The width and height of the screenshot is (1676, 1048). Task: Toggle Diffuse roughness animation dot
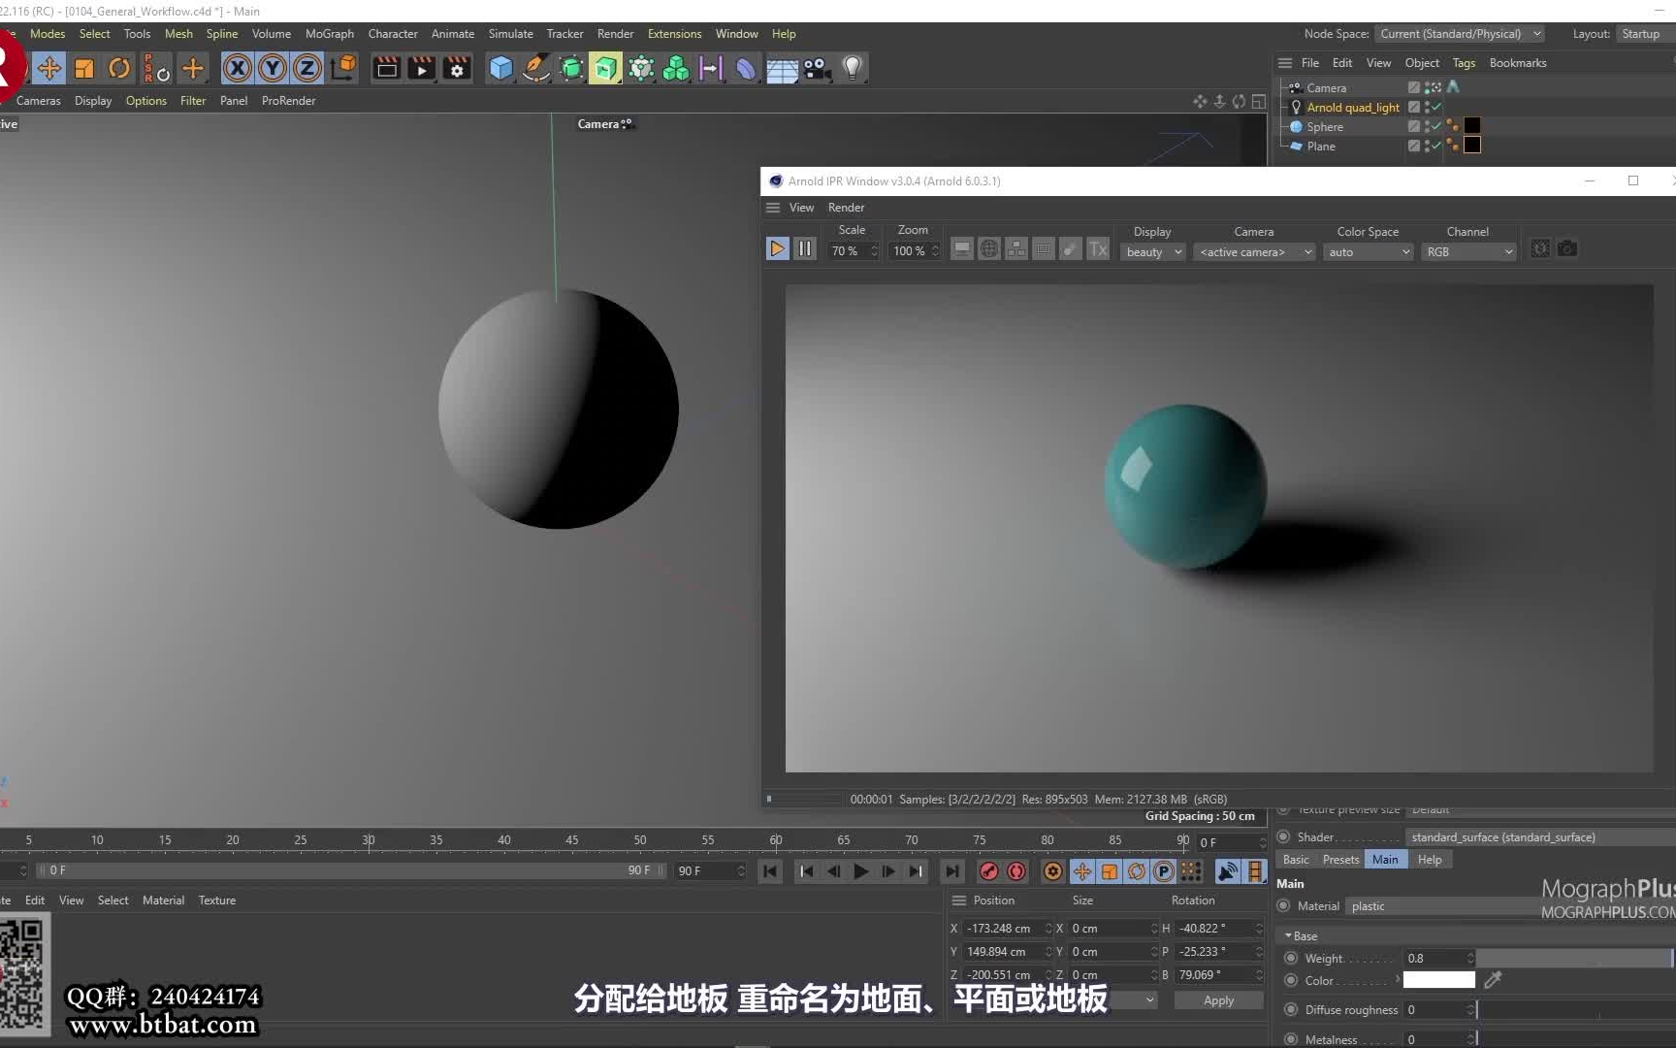(1291, 1009)
